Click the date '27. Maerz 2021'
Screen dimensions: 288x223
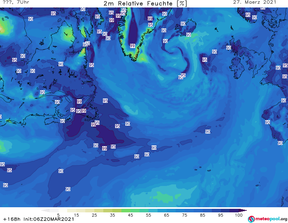255,2
